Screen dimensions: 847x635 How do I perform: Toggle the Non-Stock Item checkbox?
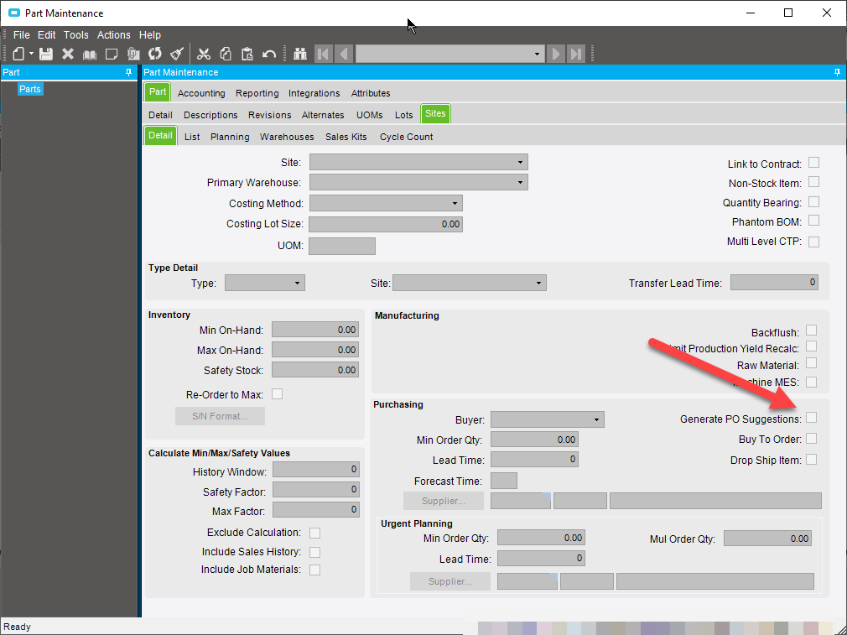[x=813, y=181]
